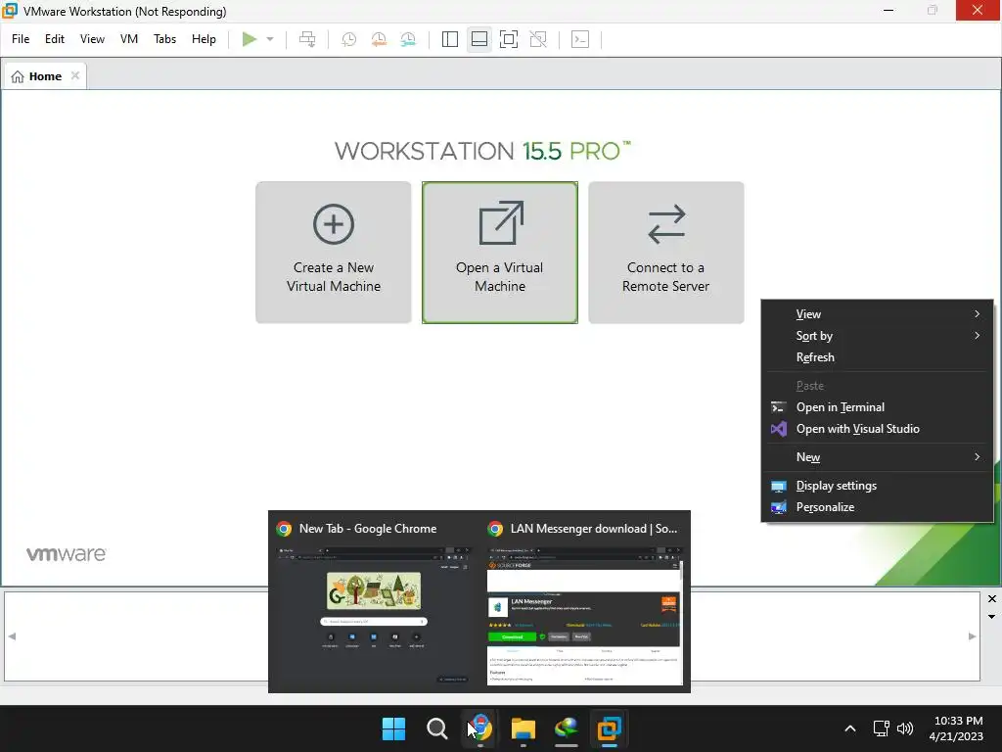Expand the New submenu in context menu
The height and width of the screenshot is (752, 1002).
(x=877, y=457)
